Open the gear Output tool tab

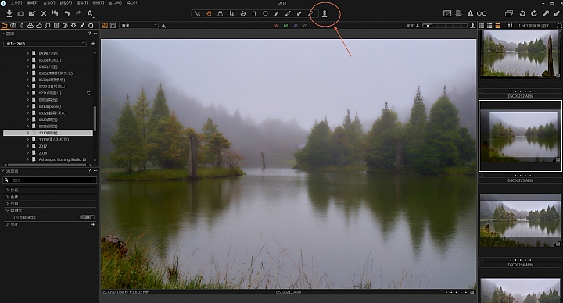click(x=74, y=26)
